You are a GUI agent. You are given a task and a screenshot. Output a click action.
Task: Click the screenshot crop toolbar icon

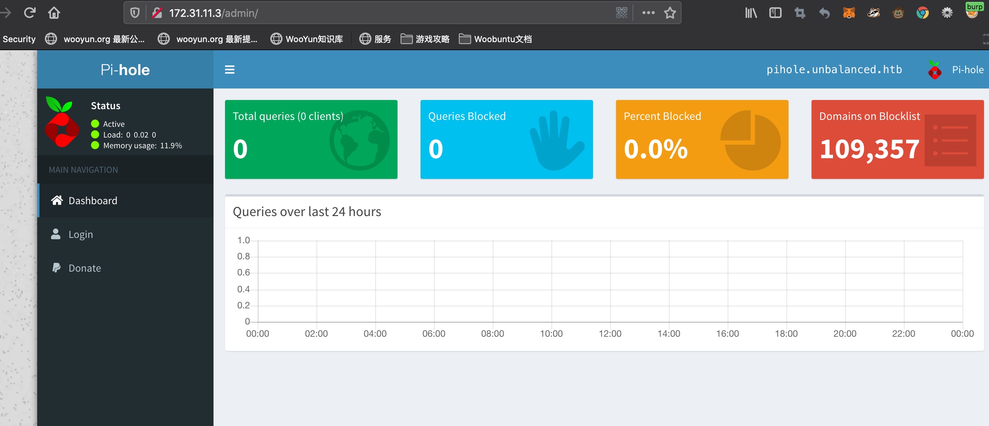[x=800, y=13]
